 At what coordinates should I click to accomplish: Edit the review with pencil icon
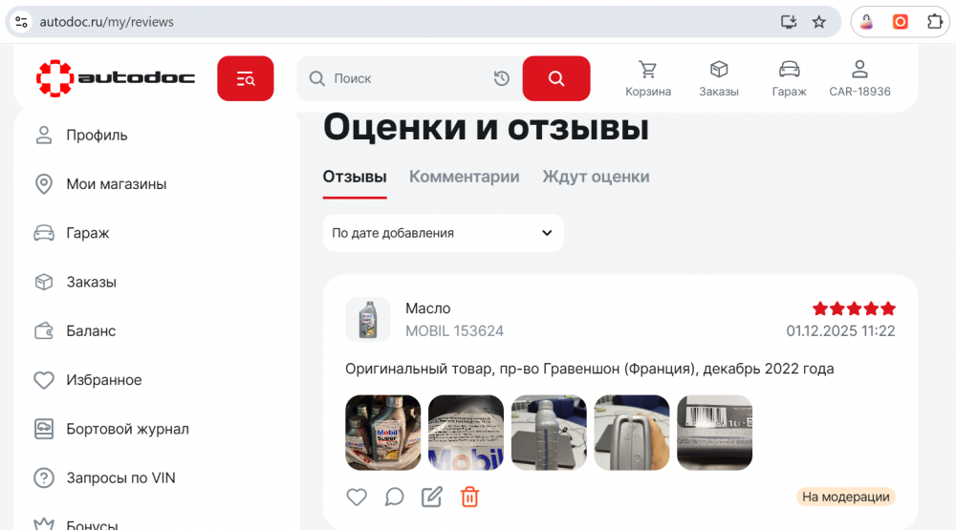coord(432,498)
